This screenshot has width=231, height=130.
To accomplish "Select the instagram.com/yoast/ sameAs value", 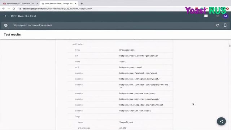I will [139, 79].
